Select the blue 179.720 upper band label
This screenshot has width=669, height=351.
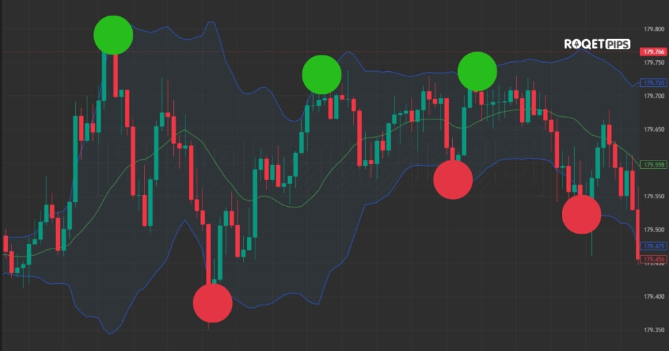click(x=653, y=83)
